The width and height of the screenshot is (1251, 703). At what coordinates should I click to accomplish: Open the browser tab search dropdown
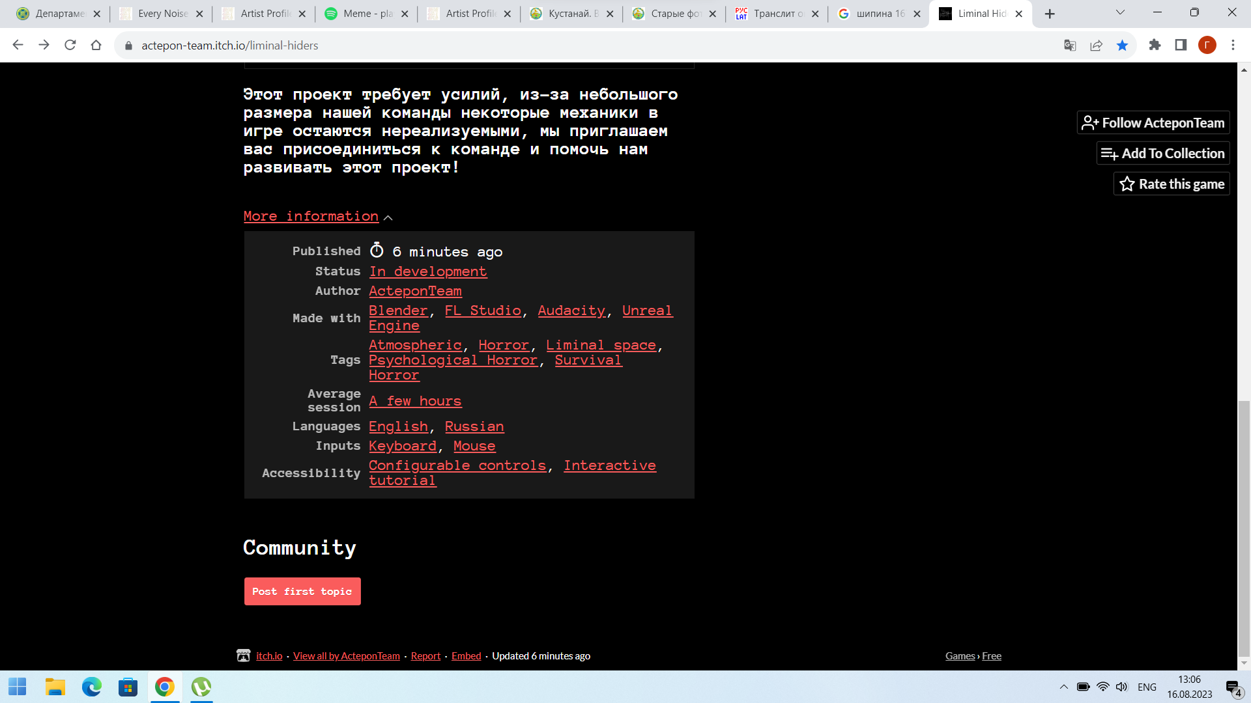[x=1120, y=12]
